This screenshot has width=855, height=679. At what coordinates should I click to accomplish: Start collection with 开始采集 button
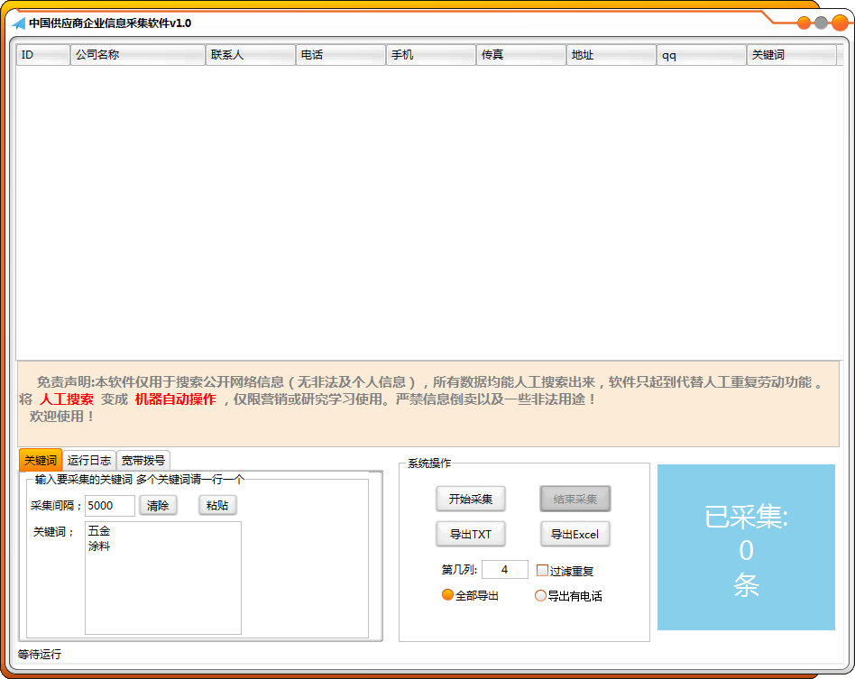(x=471, y=499)
